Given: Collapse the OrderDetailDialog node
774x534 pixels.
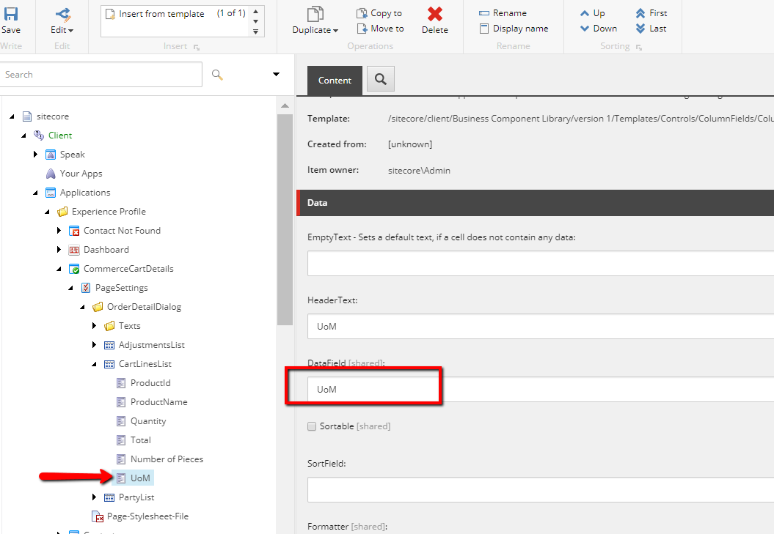Looking at the screenshot, I should pyautogui.click(x=82, y=307).
